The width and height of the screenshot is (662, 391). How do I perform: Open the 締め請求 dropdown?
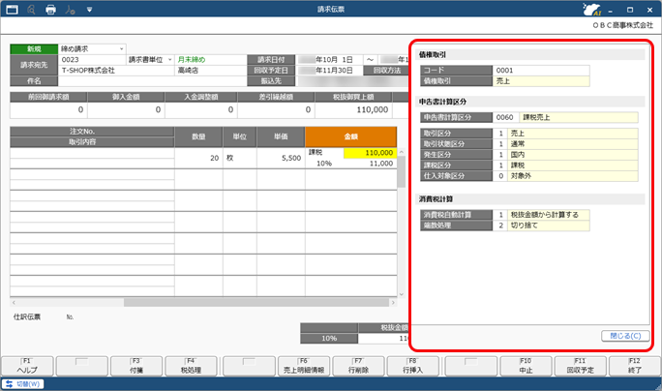click(x=92, y=49)
